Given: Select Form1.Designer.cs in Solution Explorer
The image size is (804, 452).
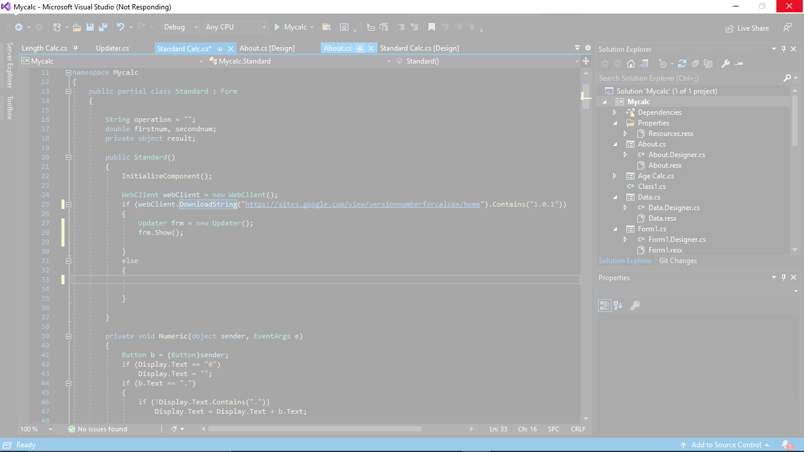Looking at the screenshot, I should point(677,240).
